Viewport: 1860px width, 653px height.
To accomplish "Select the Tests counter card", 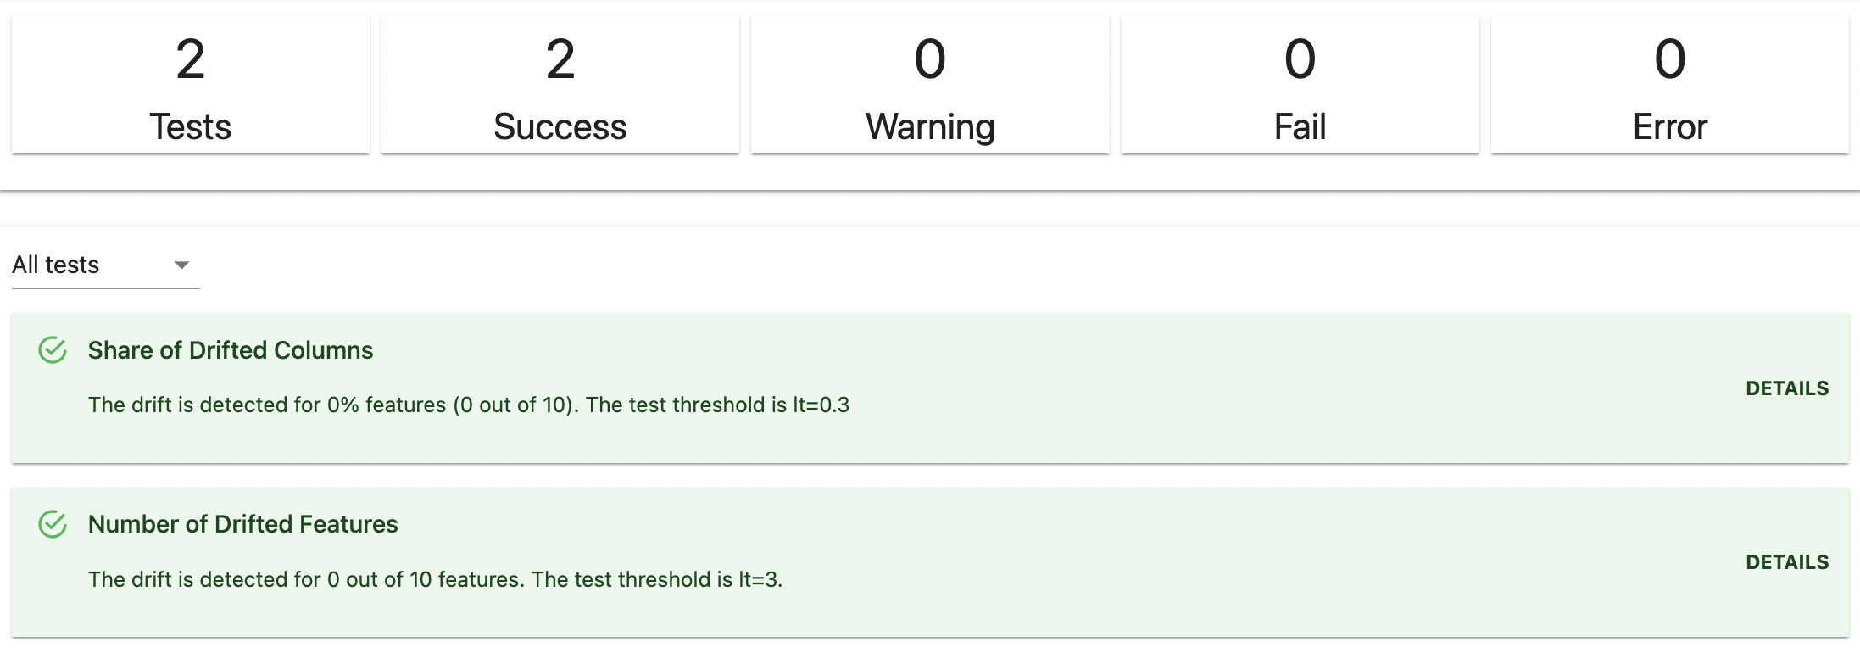I will (191, 85).
